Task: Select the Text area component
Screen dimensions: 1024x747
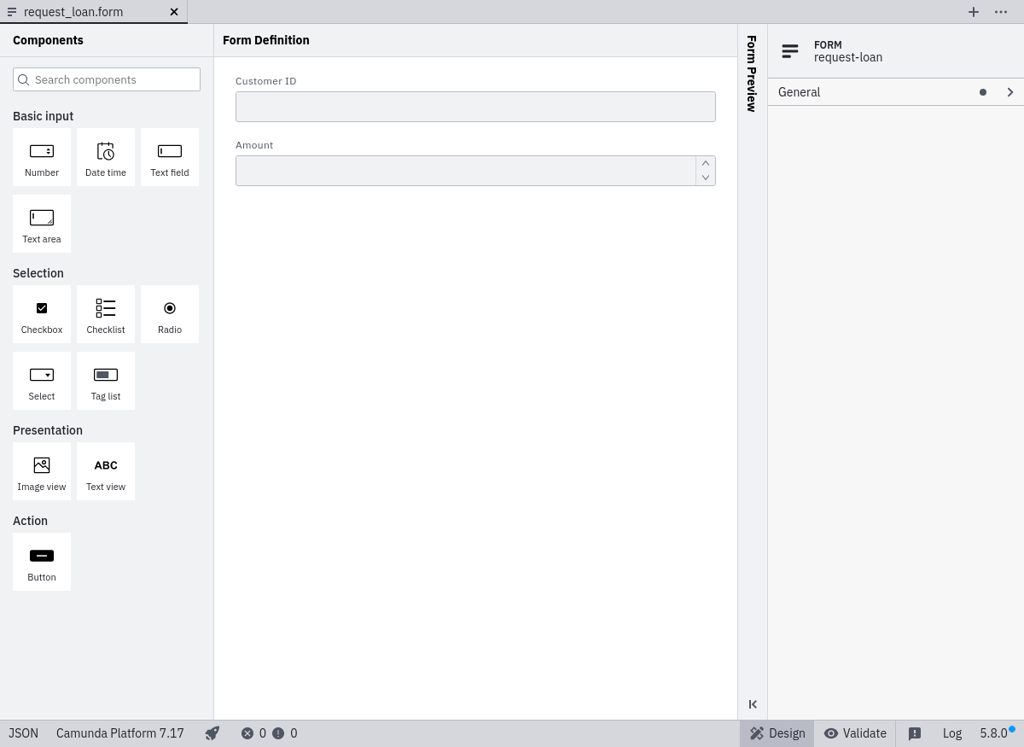Action: 42,225
